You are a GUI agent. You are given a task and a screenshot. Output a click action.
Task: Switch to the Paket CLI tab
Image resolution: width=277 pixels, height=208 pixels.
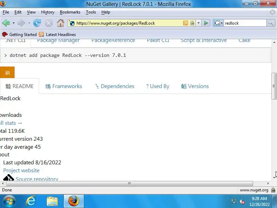pos(158,41)
